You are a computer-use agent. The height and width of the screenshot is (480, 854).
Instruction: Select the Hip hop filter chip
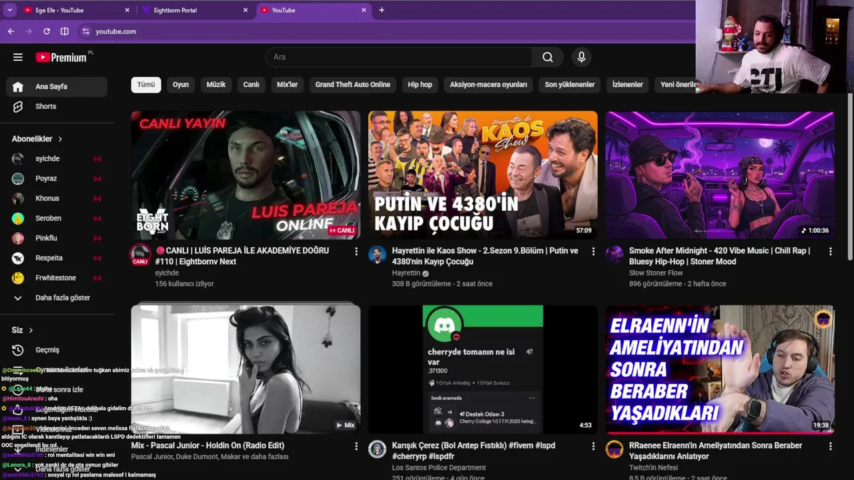point(420,85)
